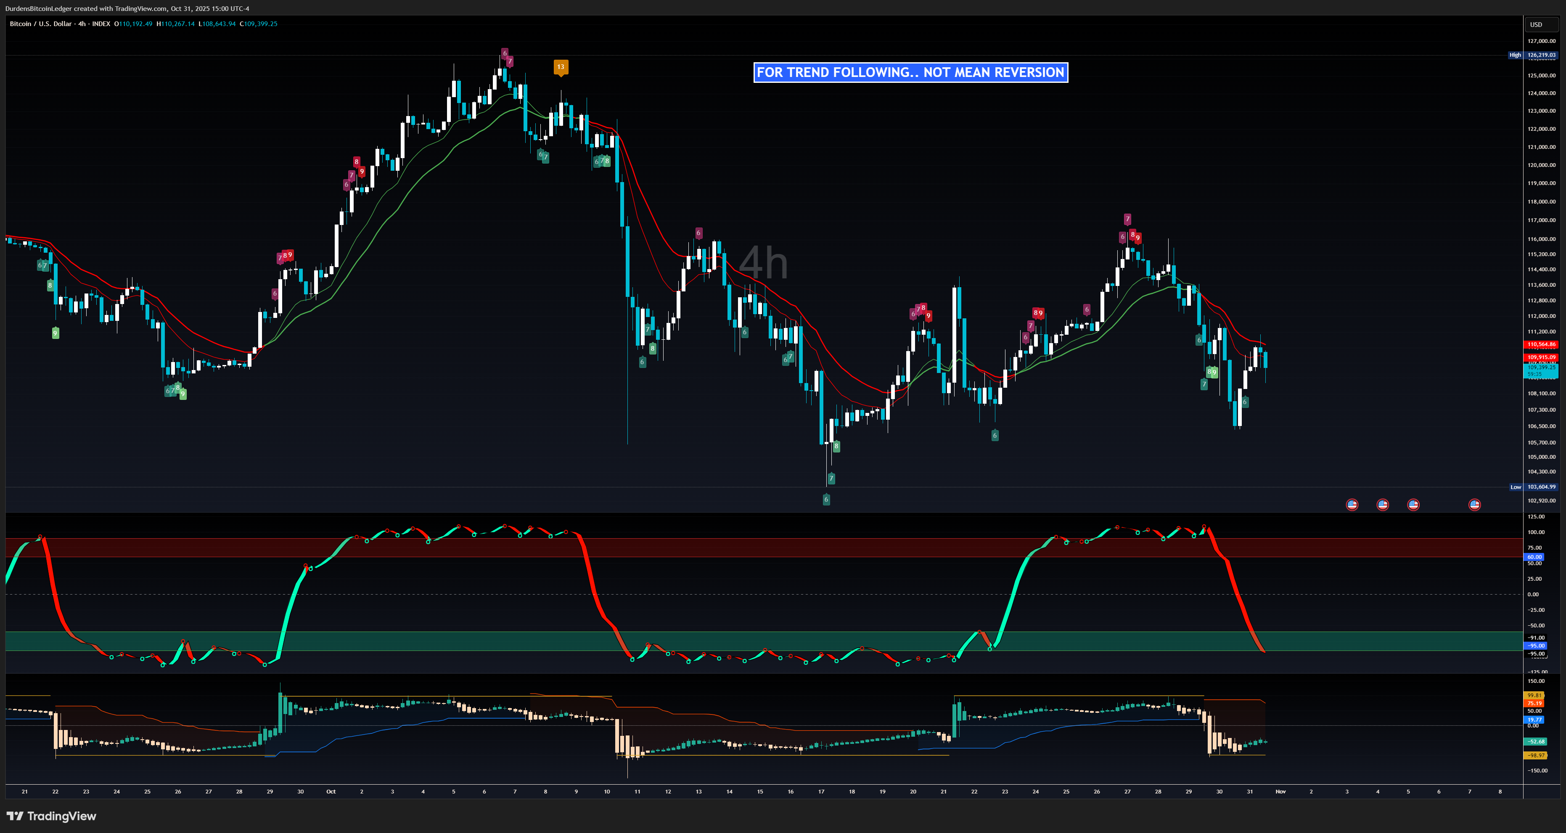Viewport: 1566px width, 833px height.
Task: Click the blue 60.00 oscillator level label
Action: (x=1534, y=557)
